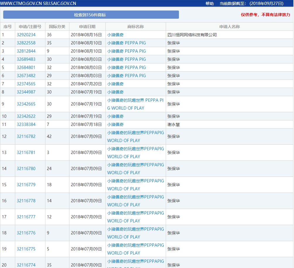Open trademark name for application 32673482
This screenshot has height=268, width=294.
[x=127, y=76]
